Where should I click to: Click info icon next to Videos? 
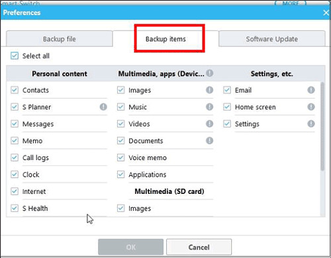pos(210,124)
